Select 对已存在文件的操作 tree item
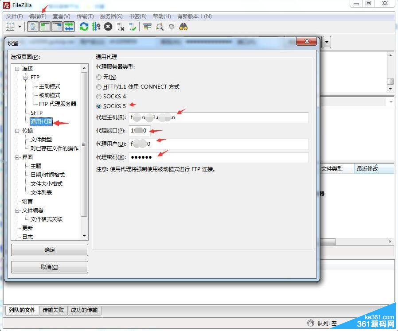This screenshot has width=398, height=331. click(55, 148)
